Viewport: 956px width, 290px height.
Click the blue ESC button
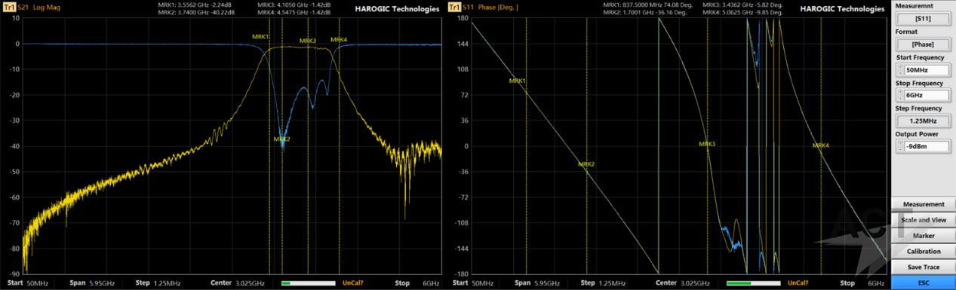[924, 283]
